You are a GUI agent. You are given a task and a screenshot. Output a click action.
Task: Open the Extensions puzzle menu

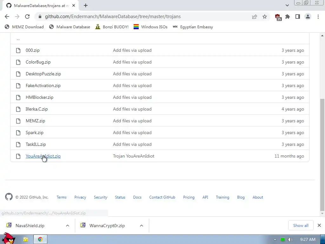(288, 17)
